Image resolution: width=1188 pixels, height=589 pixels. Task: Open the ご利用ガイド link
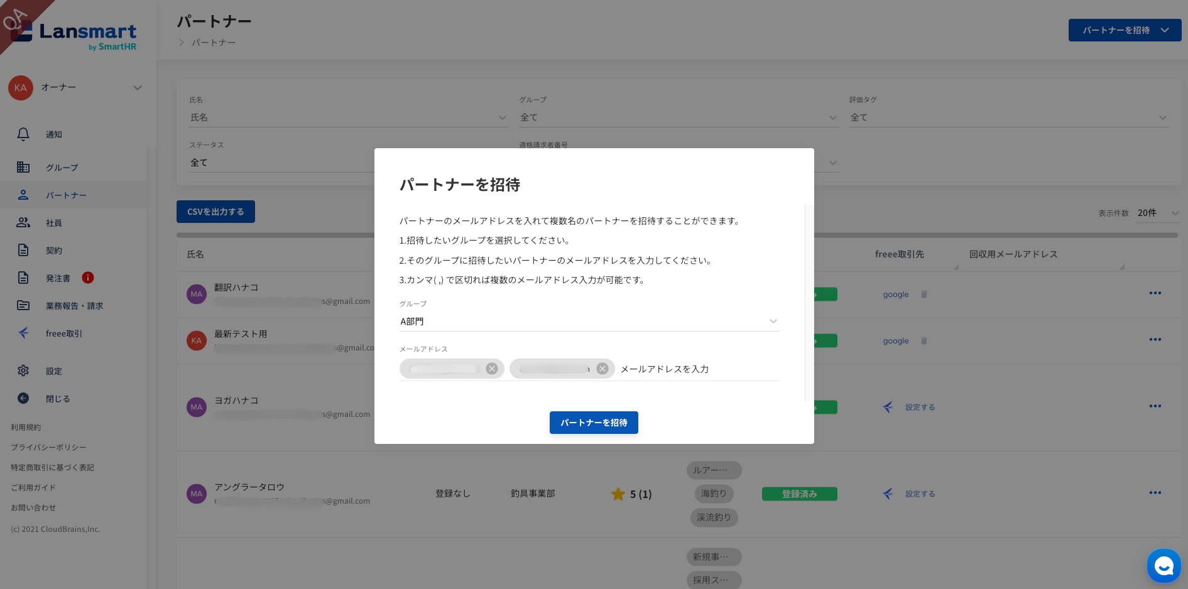[33, 487]
